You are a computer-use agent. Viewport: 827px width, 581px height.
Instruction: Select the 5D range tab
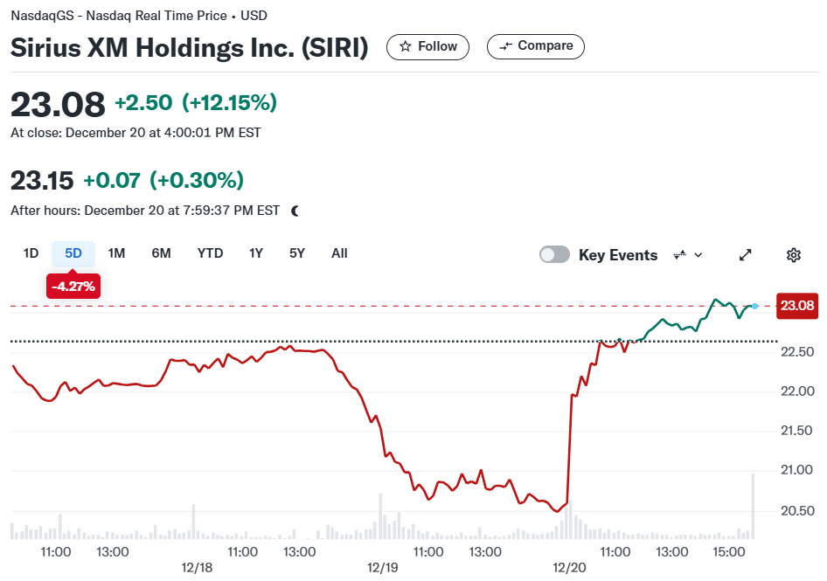73,253
